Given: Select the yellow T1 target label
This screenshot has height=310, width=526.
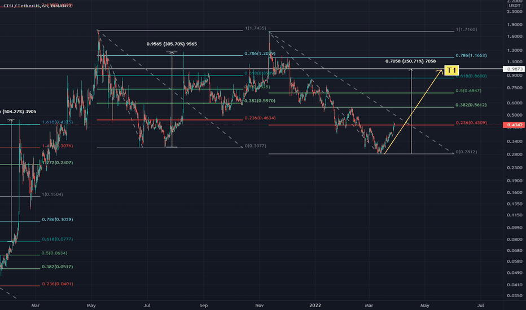Looking at the screenshot, I should pos(452,70).
